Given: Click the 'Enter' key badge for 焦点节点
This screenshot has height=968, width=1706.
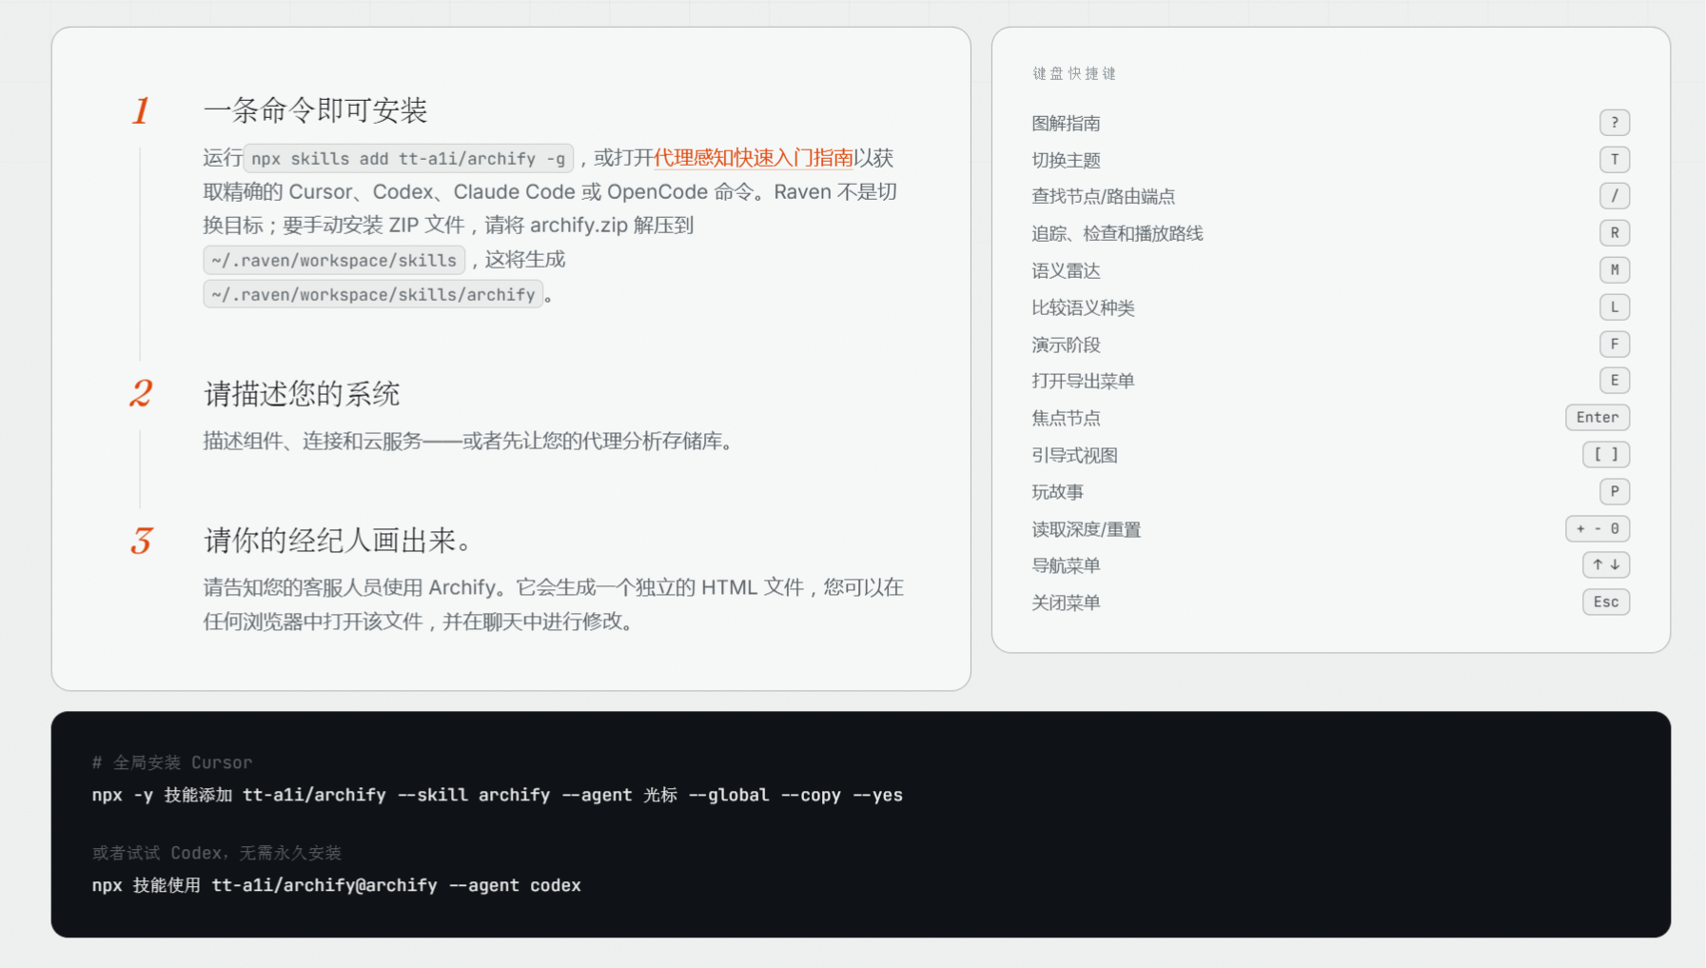Looking at the screenshot, I should [1598, 418].
